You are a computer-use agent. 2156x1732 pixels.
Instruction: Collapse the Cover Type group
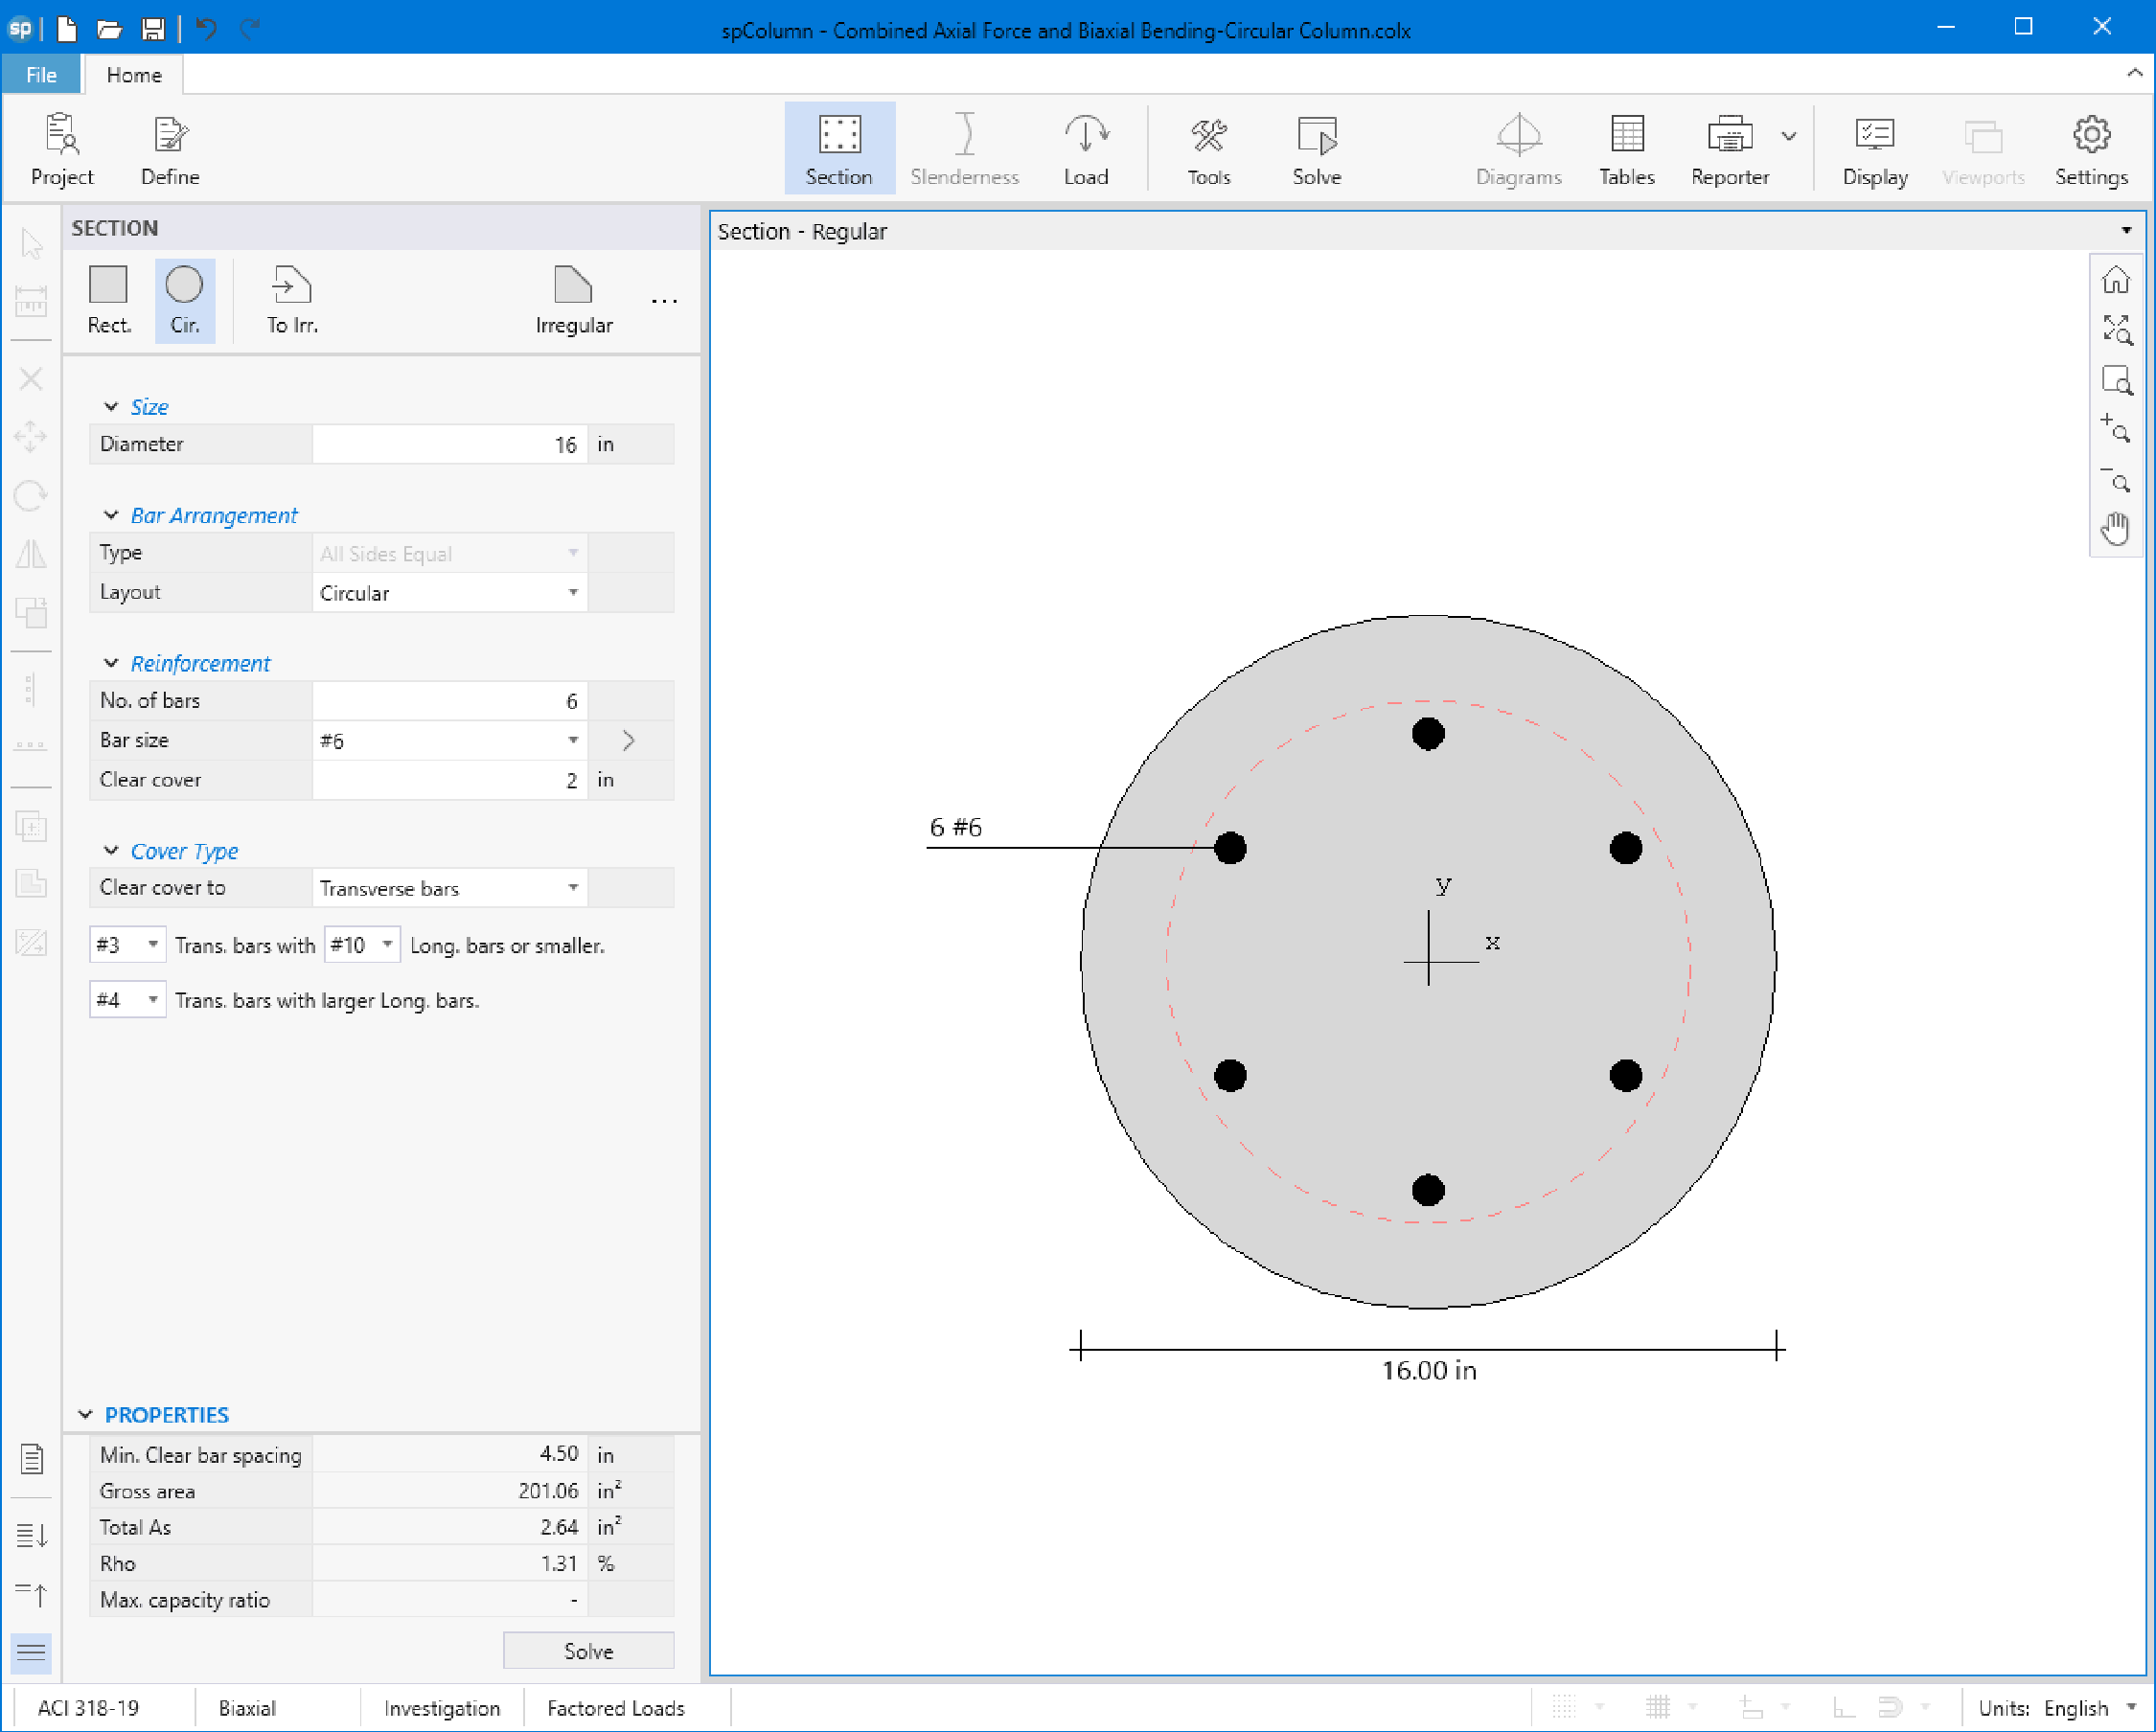[x=111, y=851]
